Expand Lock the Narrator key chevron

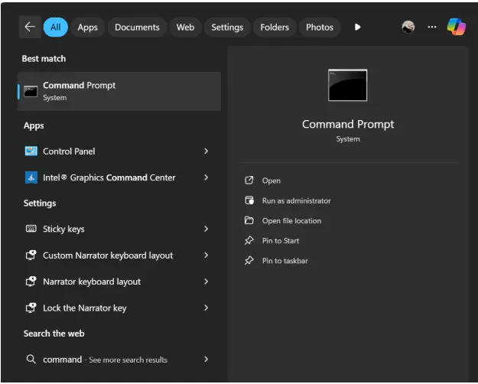coord(206,308)
